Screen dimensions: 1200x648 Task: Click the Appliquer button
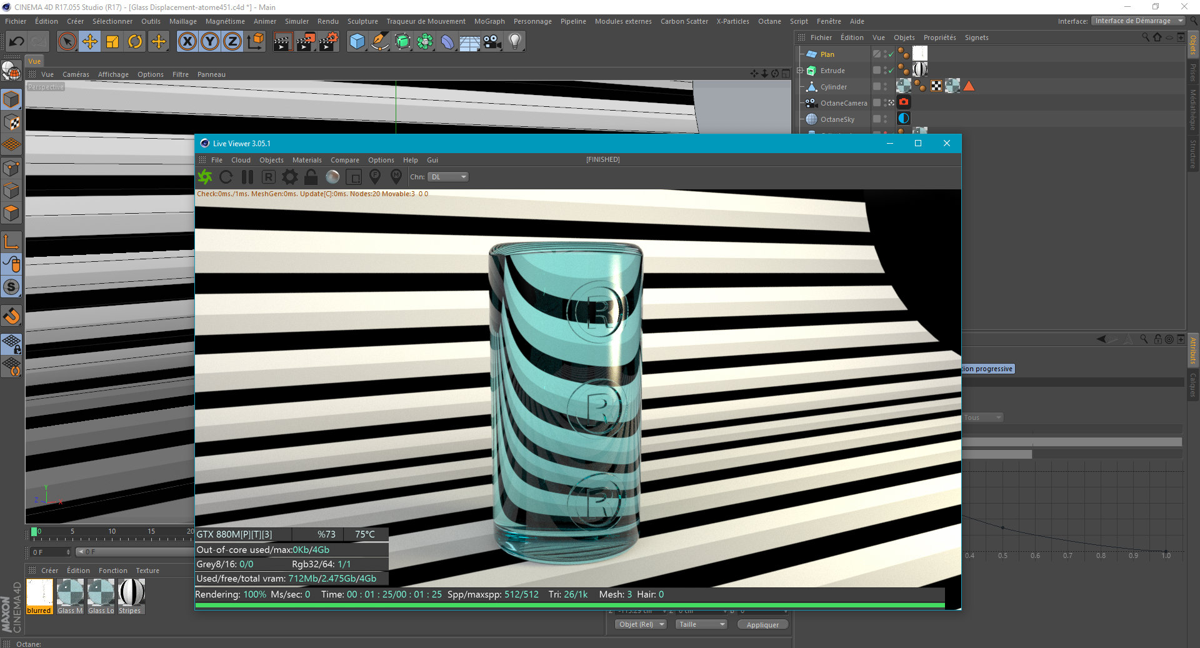[762, 624]
